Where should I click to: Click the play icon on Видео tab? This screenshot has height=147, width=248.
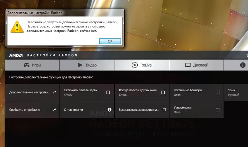(80, 65)
